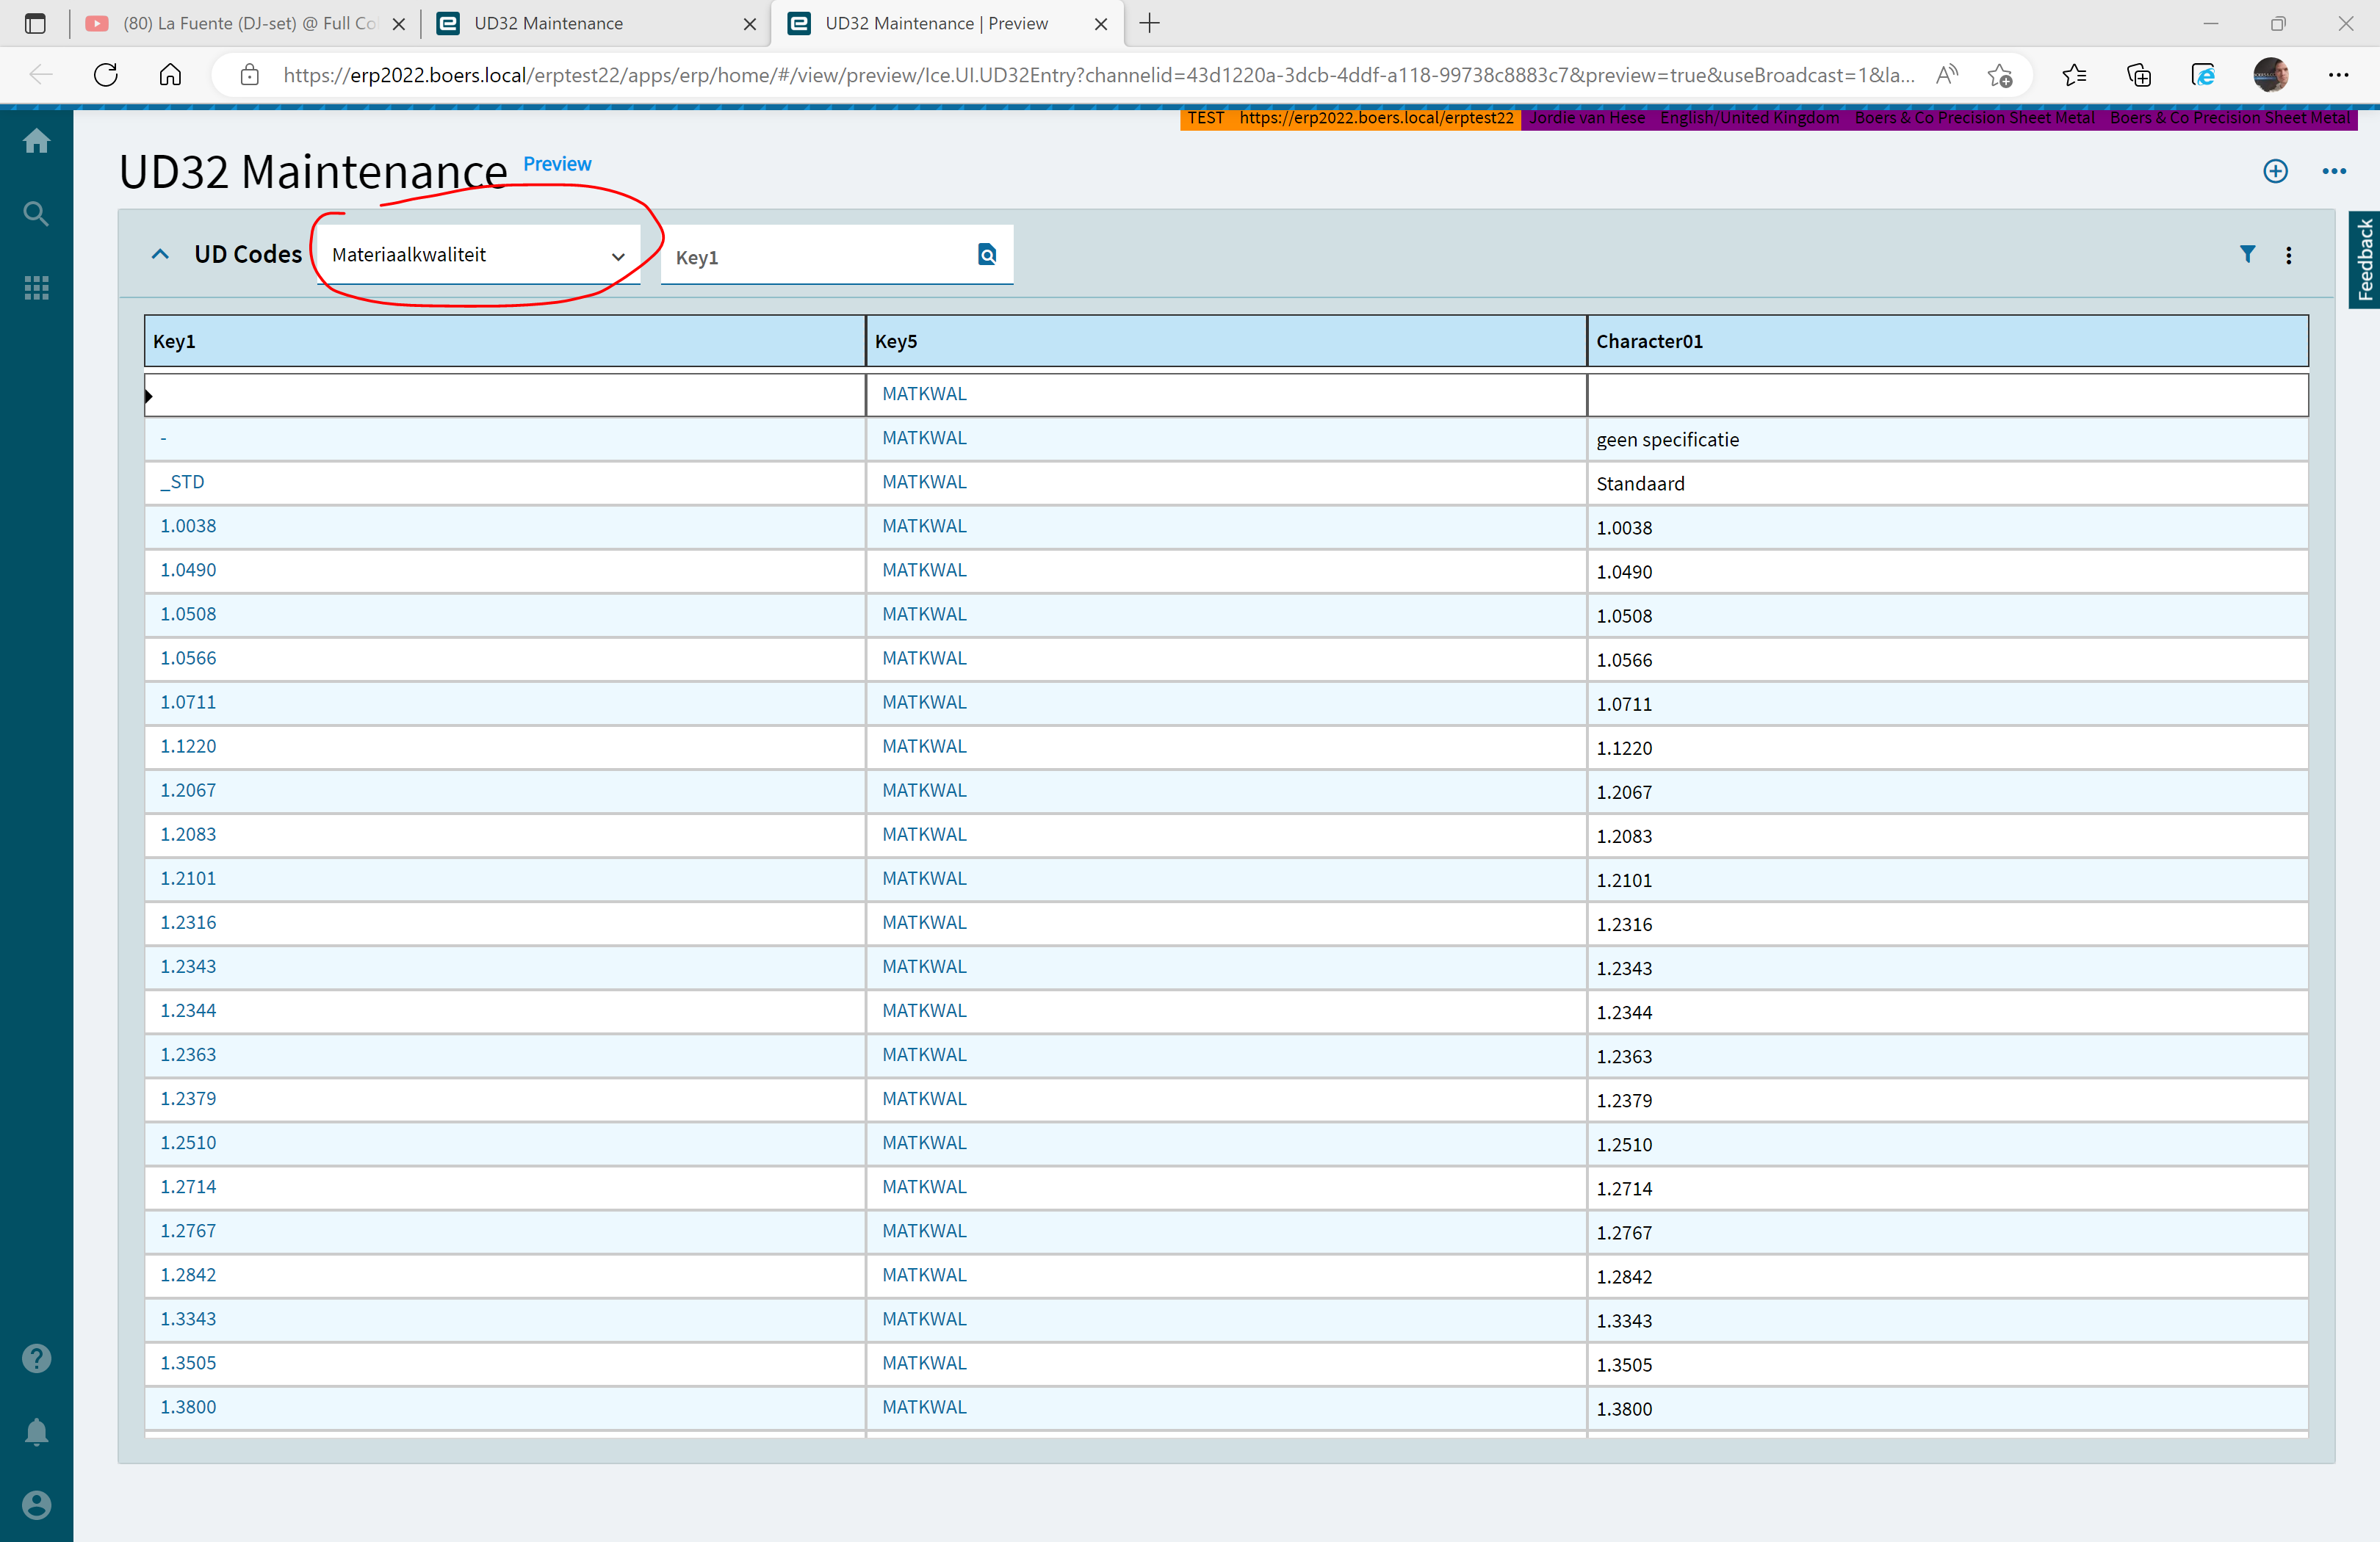
Task: Open the notifications bell icon
Action: pyautogui.click(x=37, y=1432)
